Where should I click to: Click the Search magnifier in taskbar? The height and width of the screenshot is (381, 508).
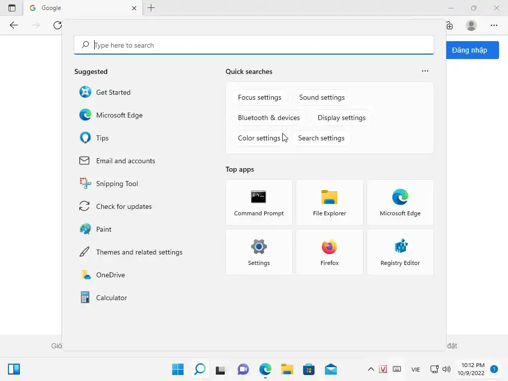200,369
